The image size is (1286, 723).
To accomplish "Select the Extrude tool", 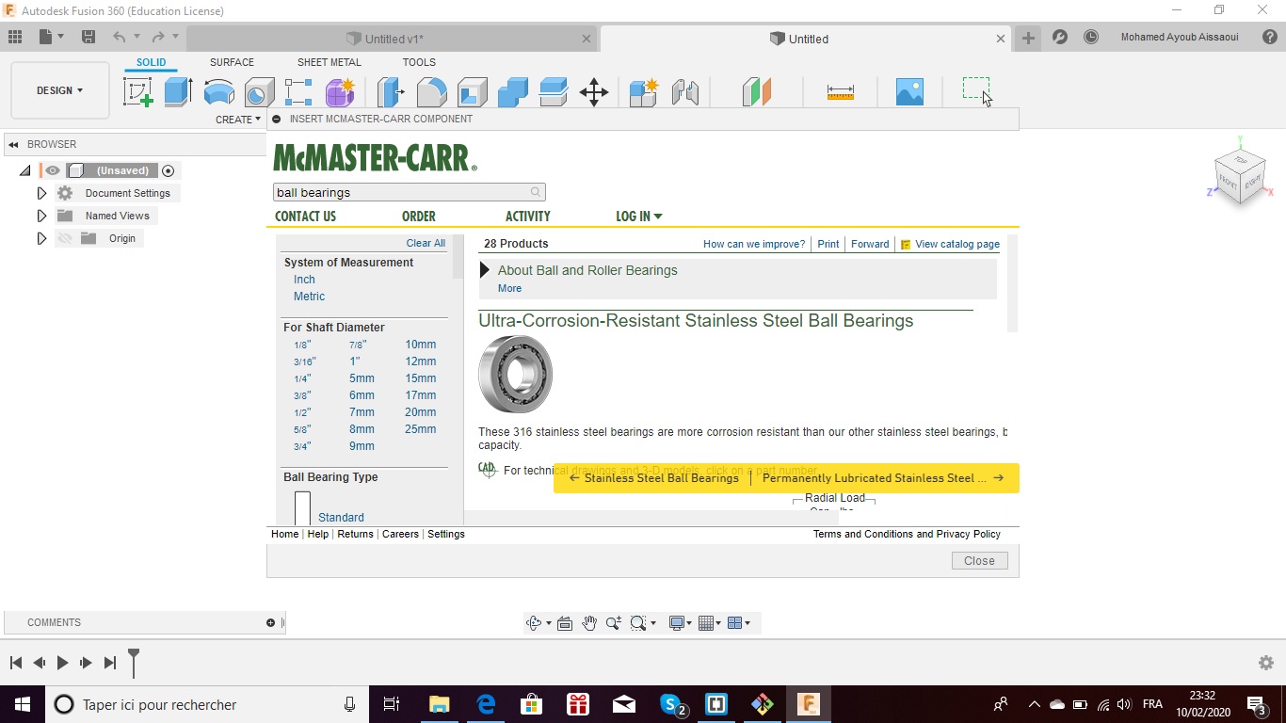I will [x=178, y=92].
